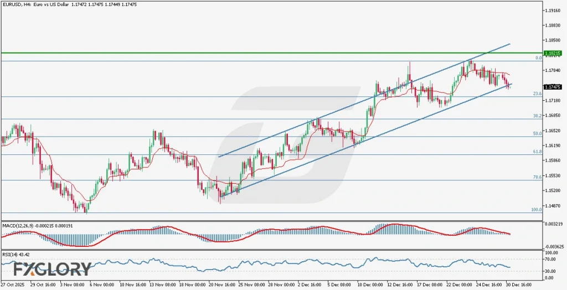Click the FXGLORY logo
The image size is (567, 290).
tap(53, 269)
